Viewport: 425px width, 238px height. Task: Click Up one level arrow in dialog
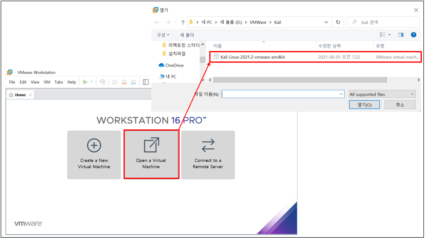[x=183, y=22]
